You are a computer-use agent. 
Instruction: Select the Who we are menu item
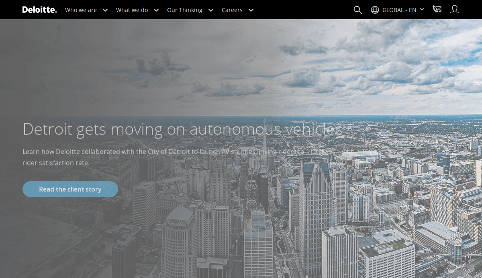tap(81, 10)
